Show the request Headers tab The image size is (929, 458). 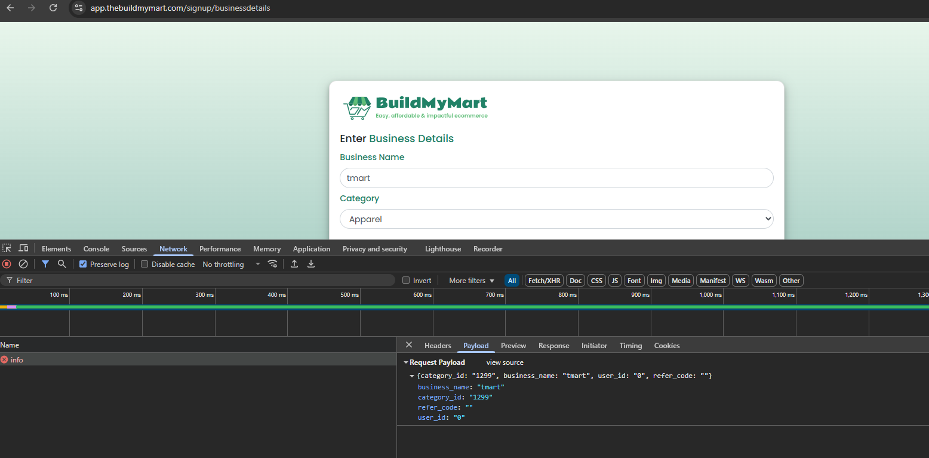click(438, 346)
